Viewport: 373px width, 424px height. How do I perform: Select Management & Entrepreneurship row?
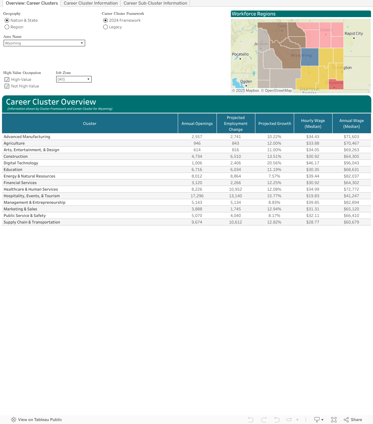click(x=186, y=202)
